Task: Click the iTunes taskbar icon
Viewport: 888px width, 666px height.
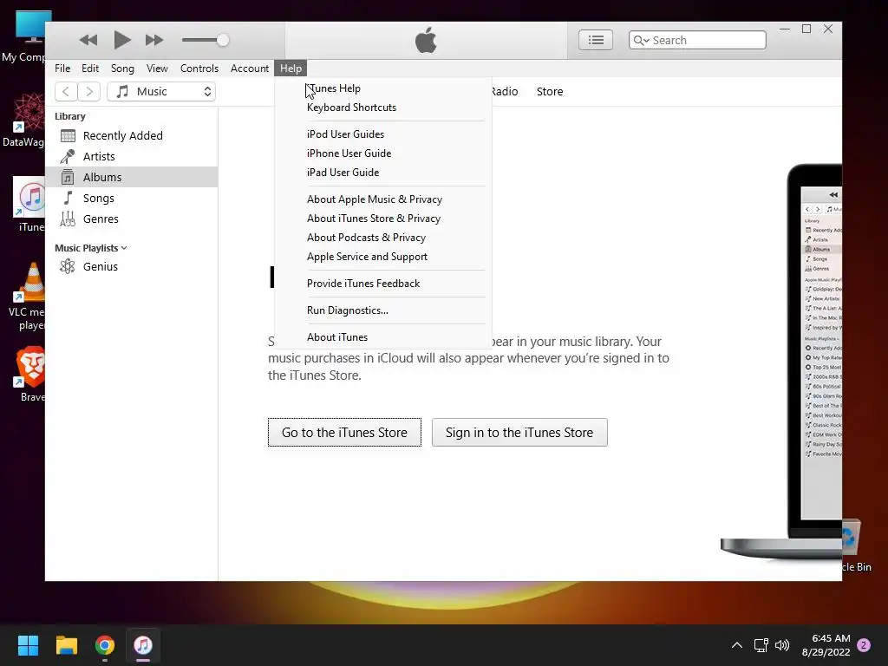Action: click(x=143, y=645)
